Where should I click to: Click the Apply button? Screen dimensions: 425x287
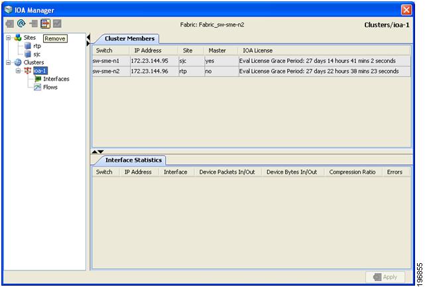385,277
